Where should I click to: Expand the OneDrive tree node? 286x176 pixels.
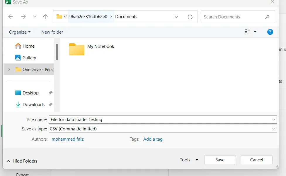[9, 70]
